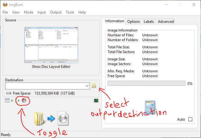This screenshot has height=138, width=201.
Task: Click the Ready status bar text
Action: point(6,135)
